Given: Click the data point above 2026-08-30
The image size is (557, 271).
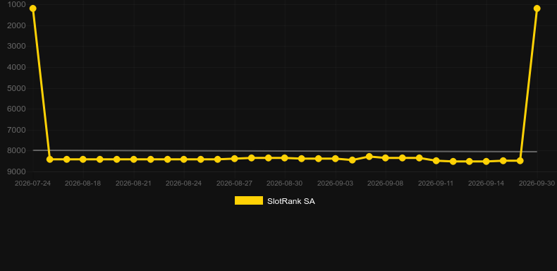Looking at the screenshot, I should pos(285,158).
